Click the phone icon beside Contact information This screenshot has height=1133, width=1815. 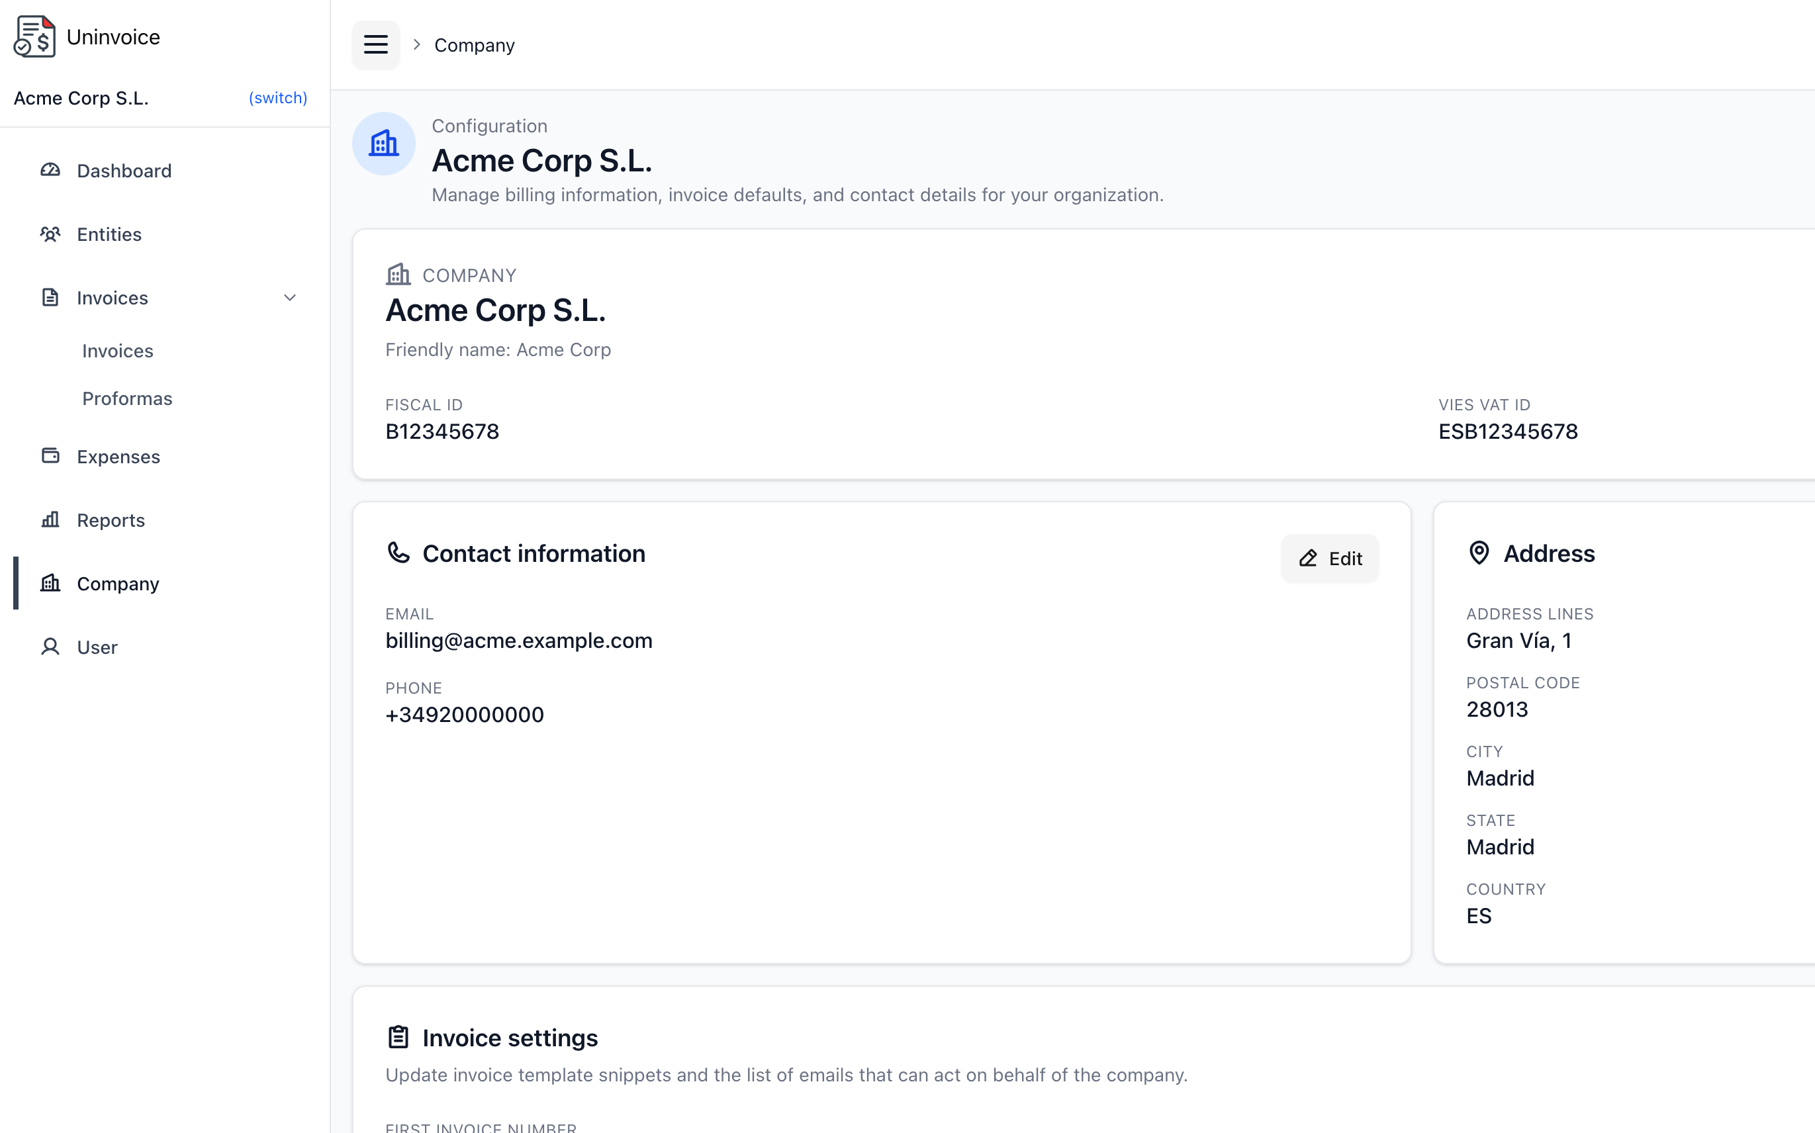point(397,553)
